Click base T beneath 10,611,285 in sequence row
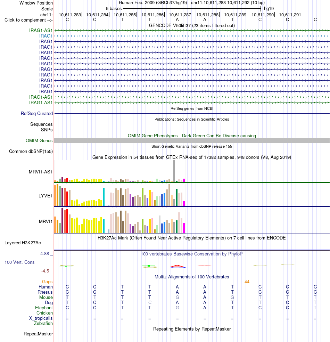Viewport: 330px width, 342px height. click(122, 20)
